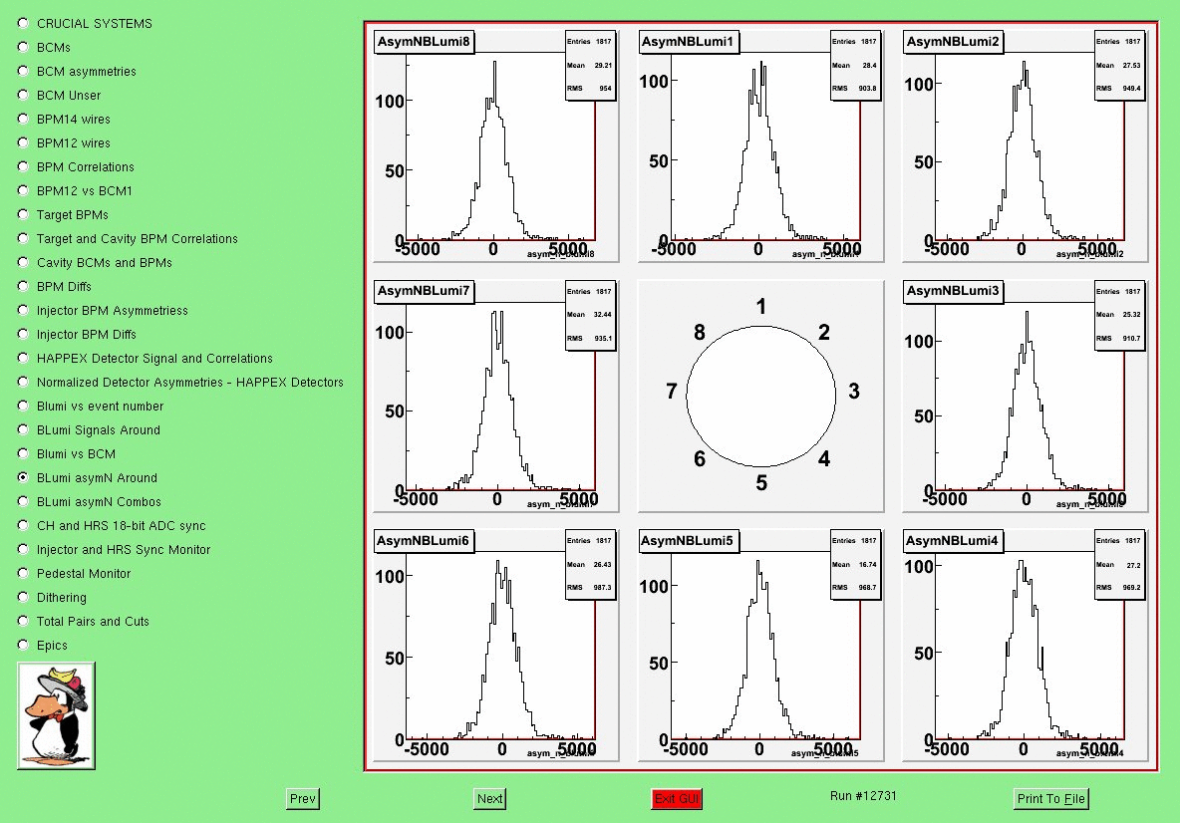Pick the BPM12 wires radio button

click(x=23, y=142)
